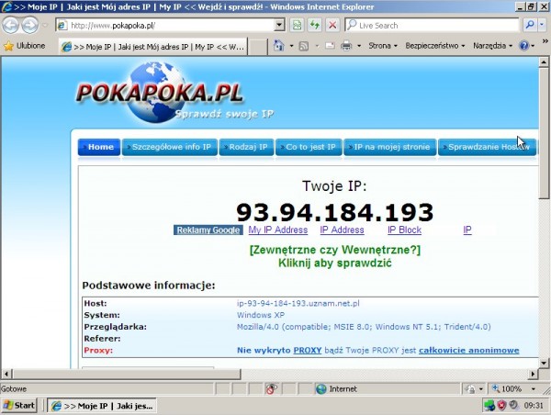Click horizontal scrollbar left arrow
The width and height of the screenshot is (551, 415).
click(6, 374)
